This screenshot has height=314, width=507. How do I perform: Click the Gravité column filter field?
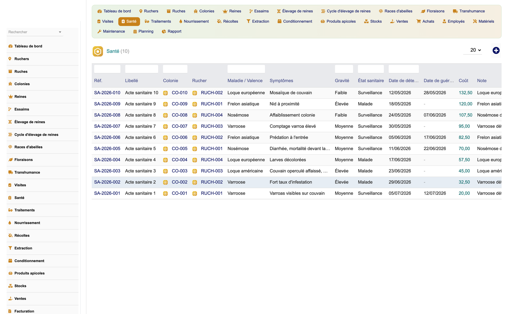point(344,69)
